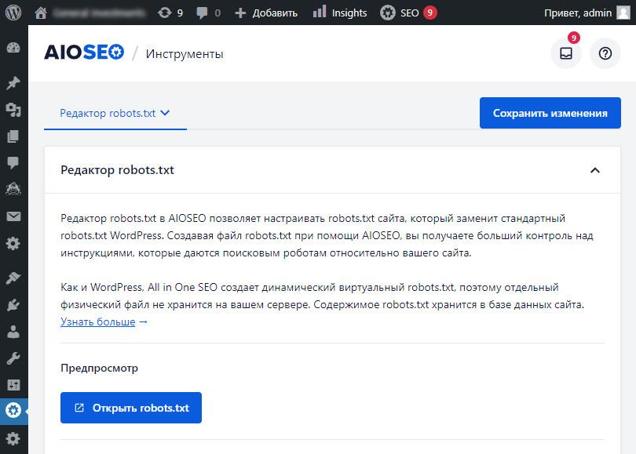Open comments bubble in admin bar

tap(209, 13)
